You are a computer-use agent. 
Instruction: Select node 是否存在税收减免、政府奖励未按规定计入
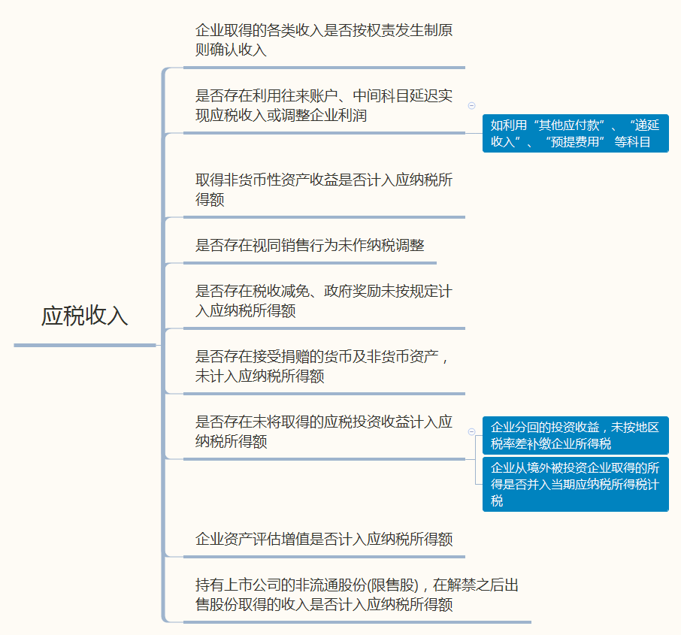tap(323, 301)
